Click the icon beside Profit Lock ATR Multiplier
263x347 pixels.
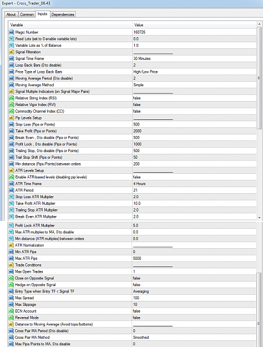(11, 225)
